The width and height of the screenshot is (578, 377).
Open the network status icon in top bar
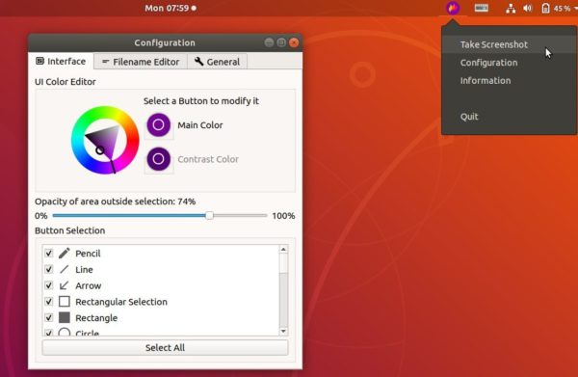click(511, 9)
